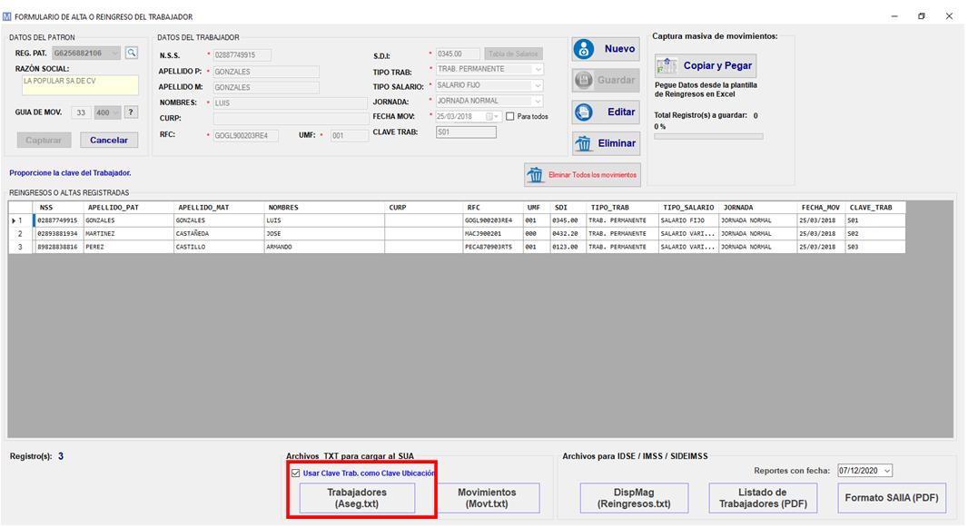Click the TIPO_SALARIO column header

click(687, 208)
